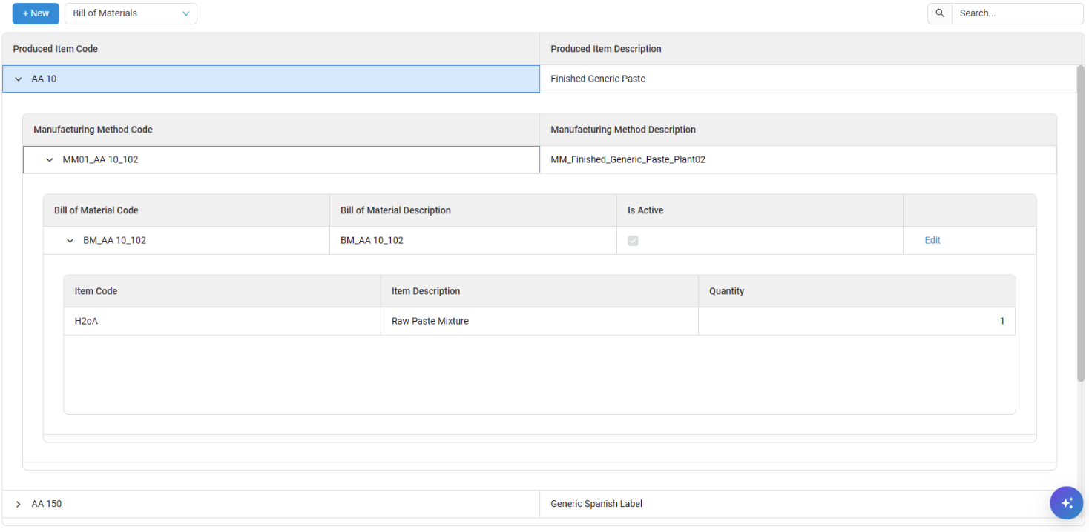Toggle the Is Active checkbox
Viewport: 1089px width, 532px height.
point(633,241)
